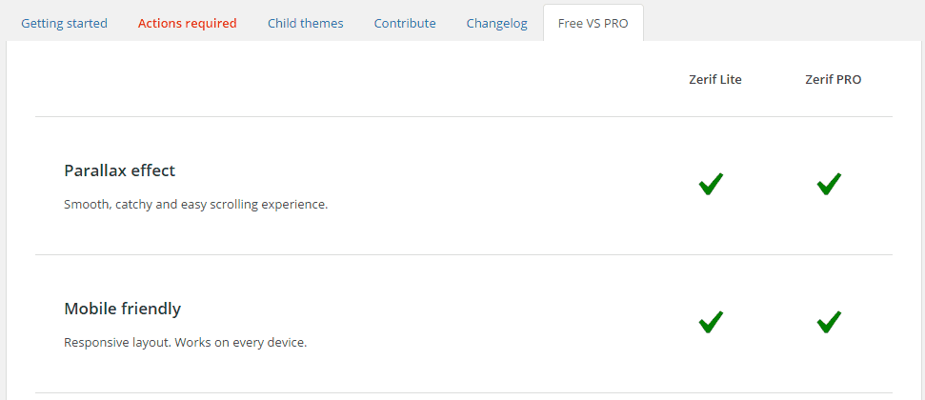Click the Mobile friendly feature title
Image resolution: width=925 pixels, height=400 pixels.
point(123,309)
